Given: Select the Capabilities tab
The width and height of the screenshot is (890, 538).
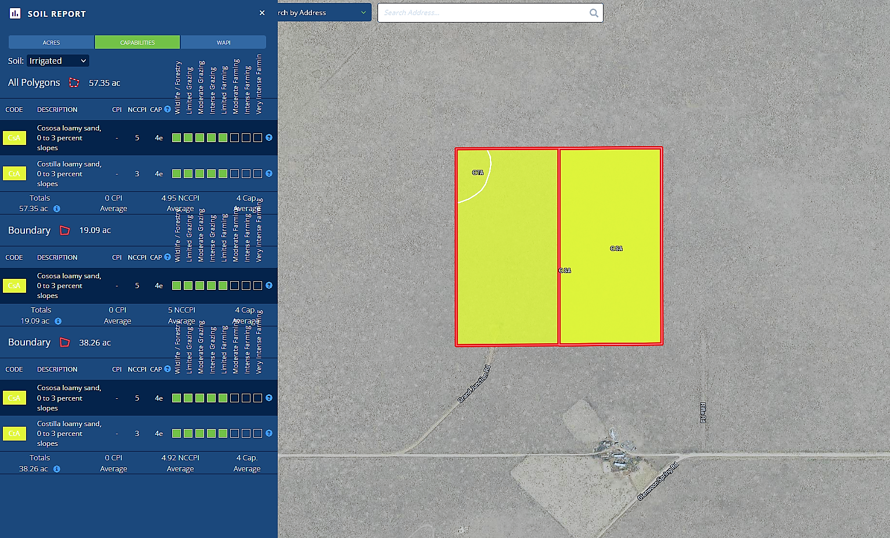Looking at the screenshot, I should 137,42.
